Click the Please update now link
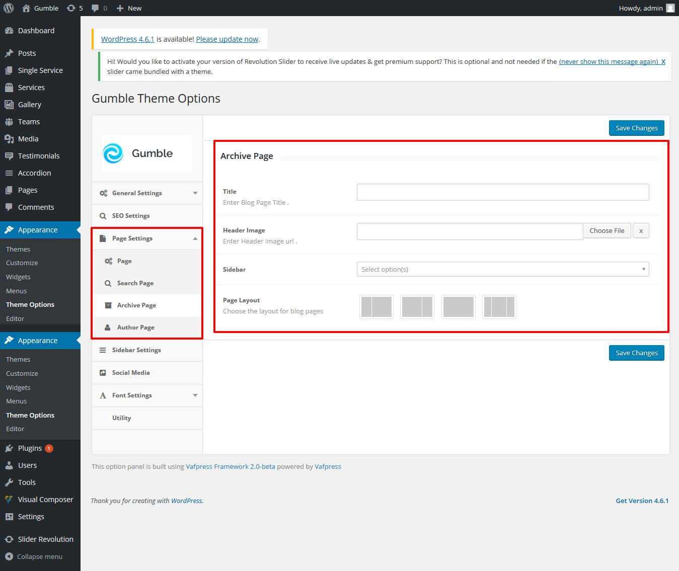Screen dimensions: 679x571 pyautogui.click(x=227, y=39)
